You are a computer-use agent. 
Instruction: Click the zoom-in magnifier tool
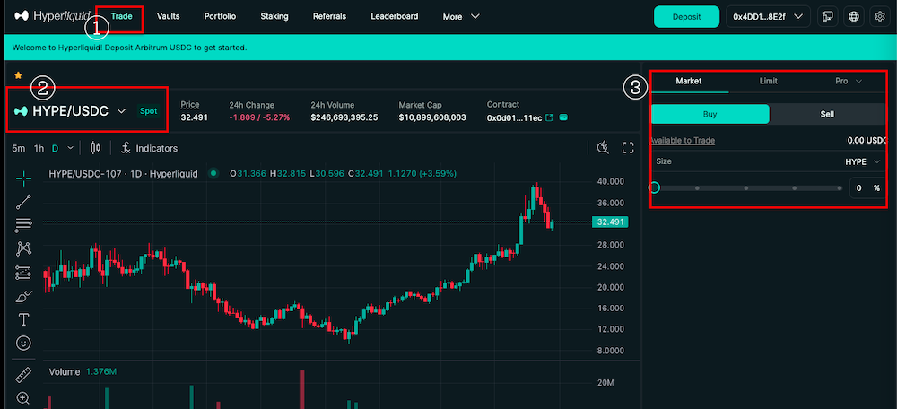(x=23, y=397)
